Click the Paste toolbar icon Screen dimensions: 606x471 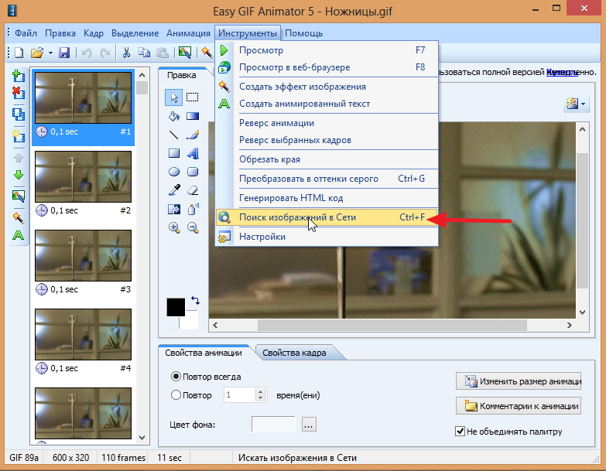[x=163, y=52]
